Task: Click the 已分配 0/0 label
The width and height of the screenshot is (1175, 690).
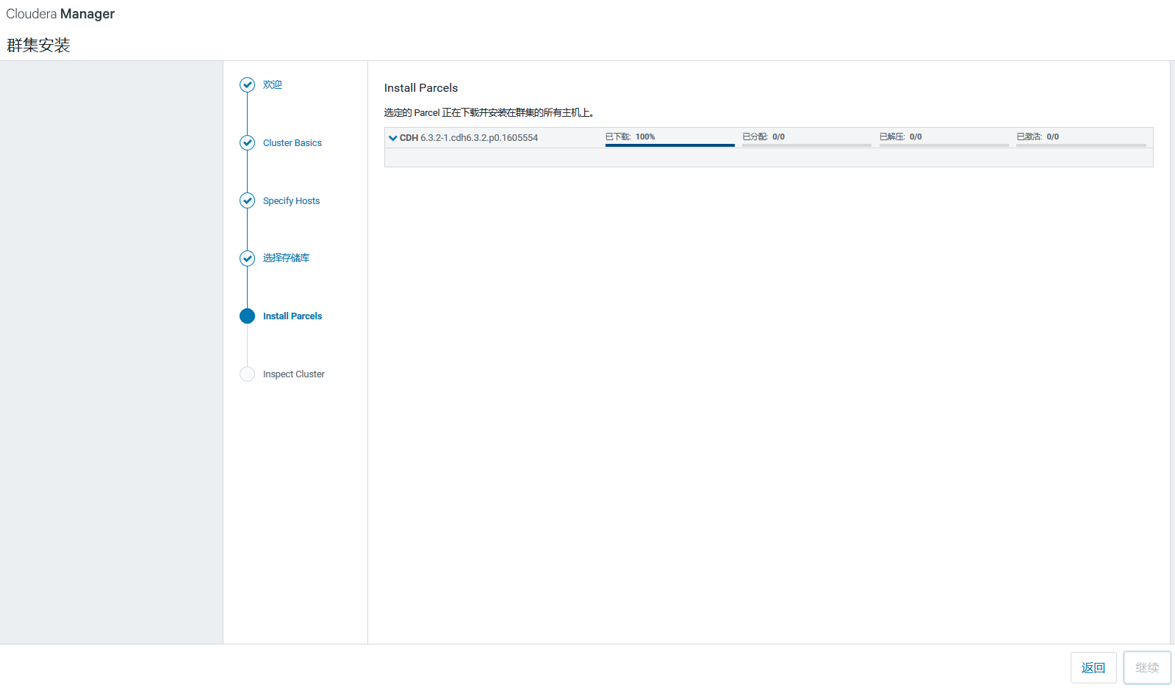Action: pos(763,137)
